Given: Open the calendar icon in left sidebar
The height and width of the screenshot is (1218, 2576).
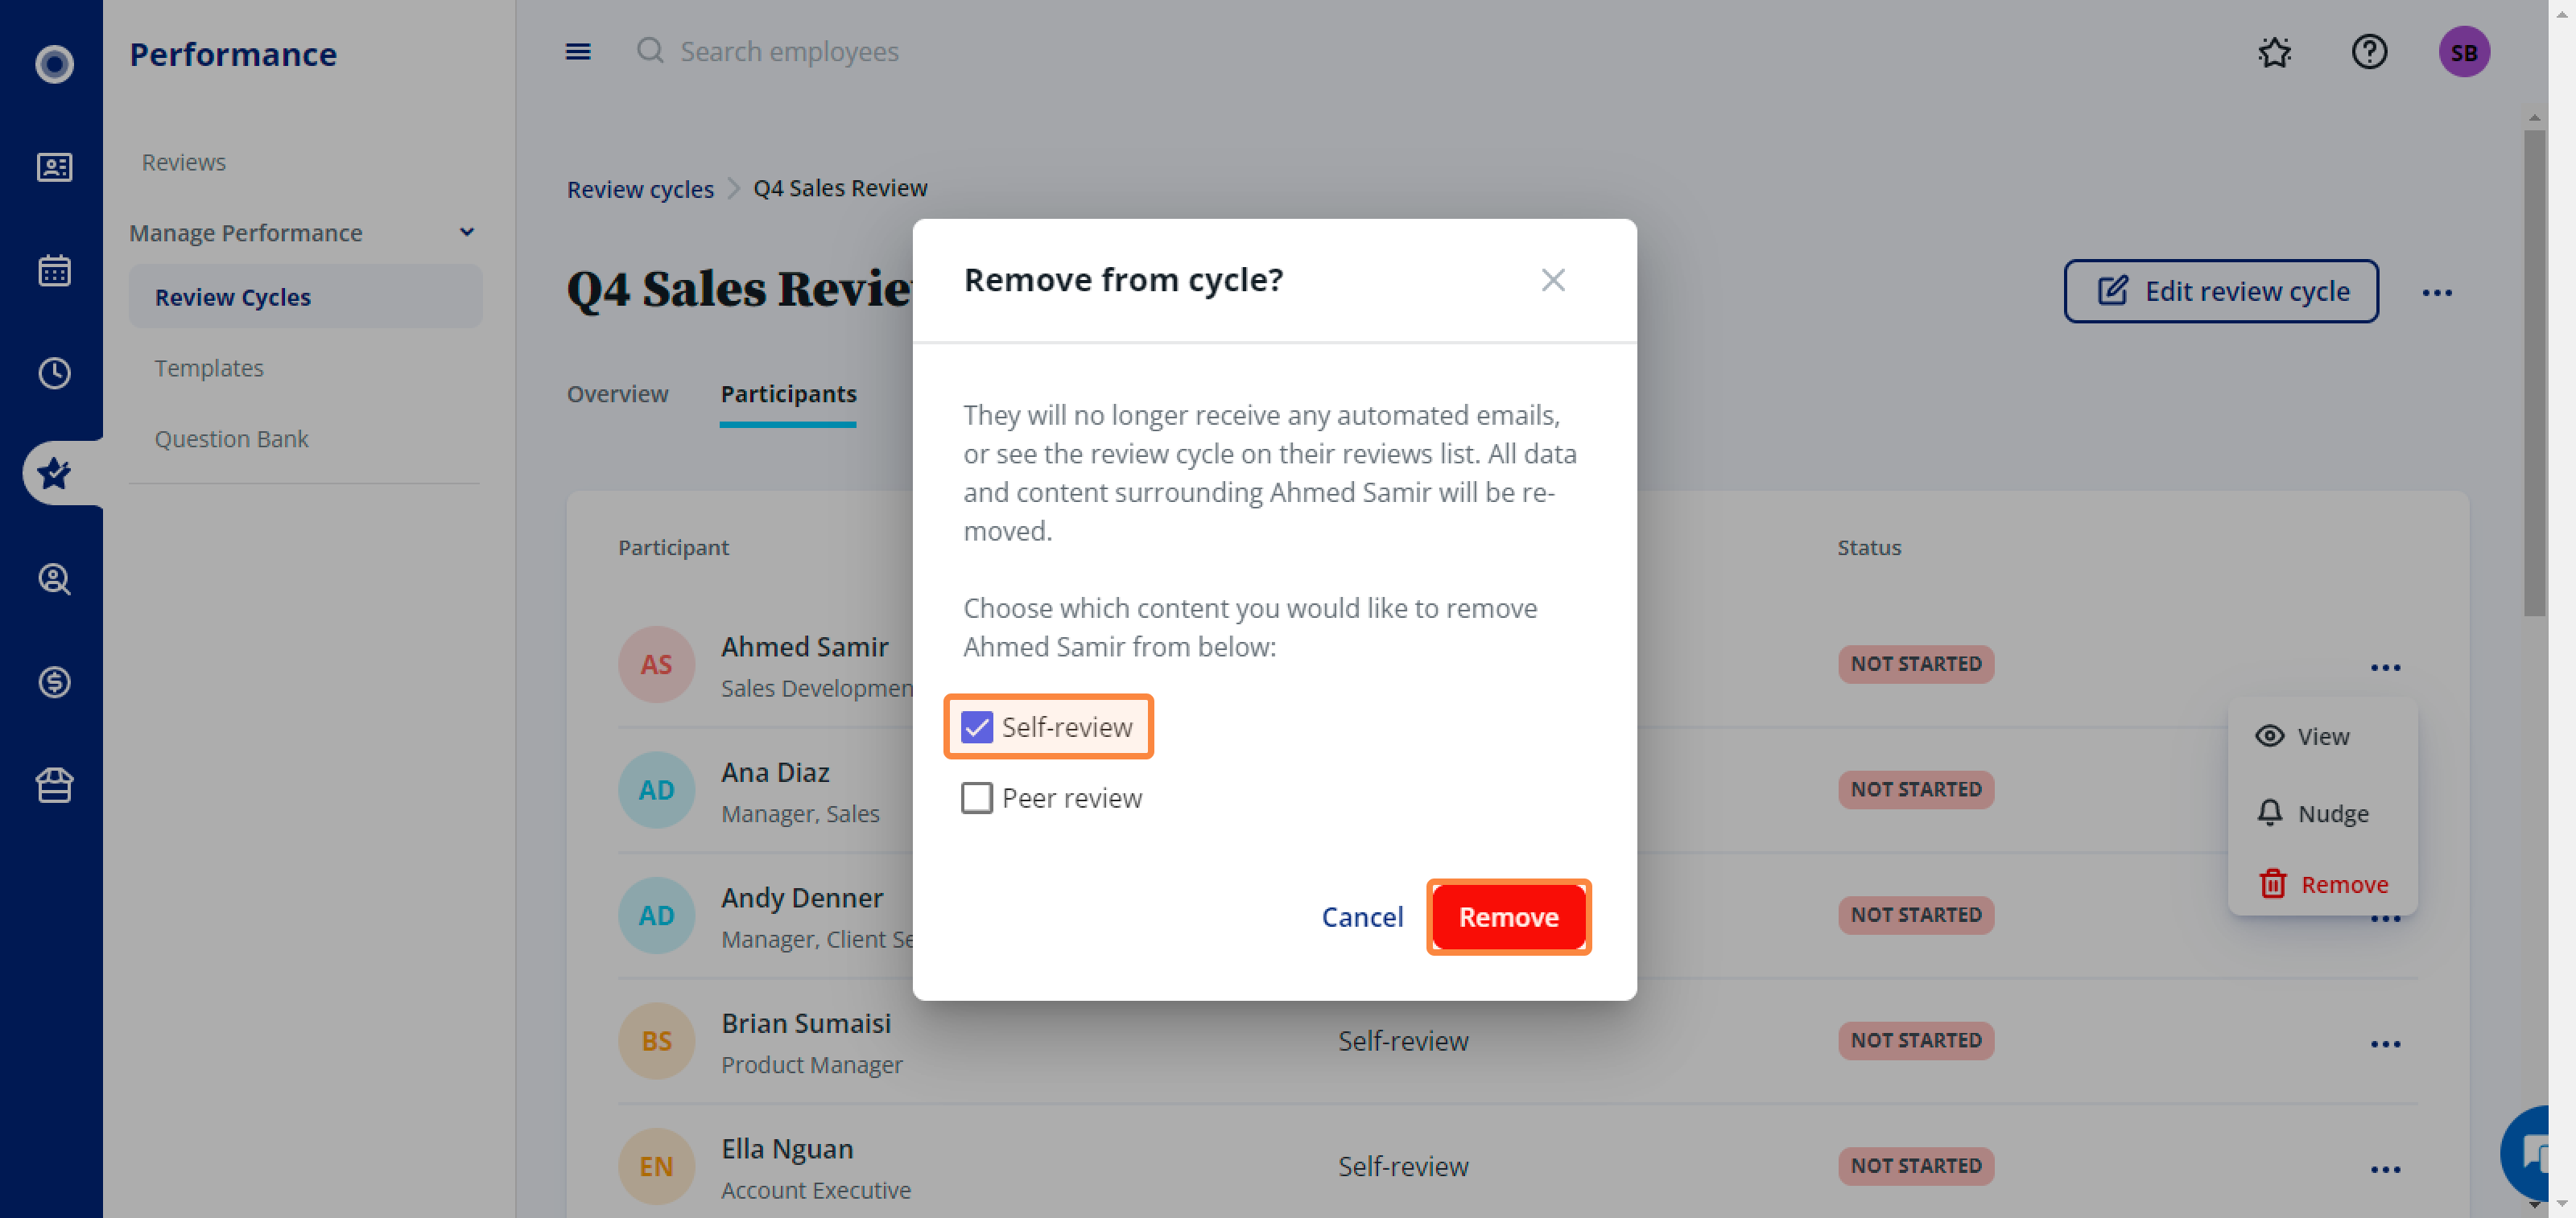Looking at the screenshot, I should (x=54, y=270).
